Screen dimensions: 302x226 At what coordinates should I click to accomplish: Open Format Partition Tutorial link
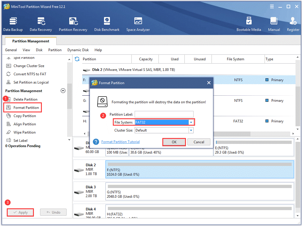point(121,142)
